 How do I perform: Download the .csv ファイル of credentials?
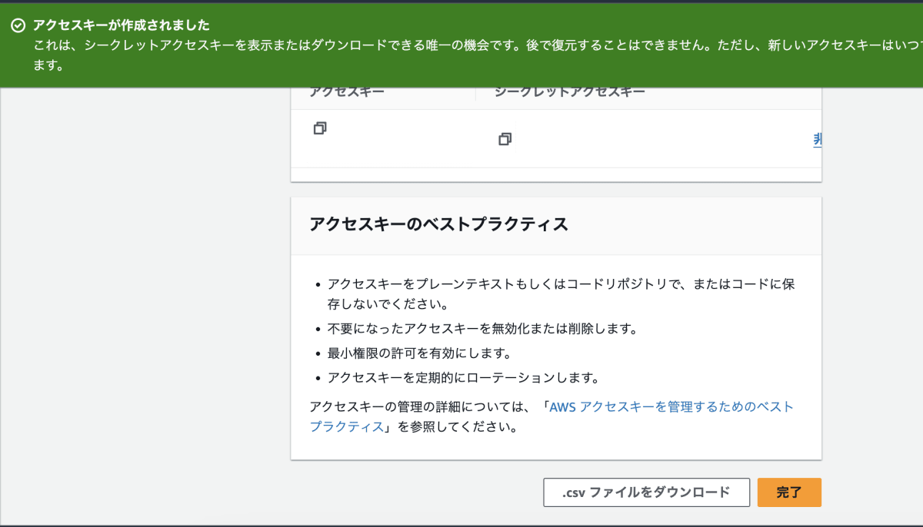(x=647, y=492)
